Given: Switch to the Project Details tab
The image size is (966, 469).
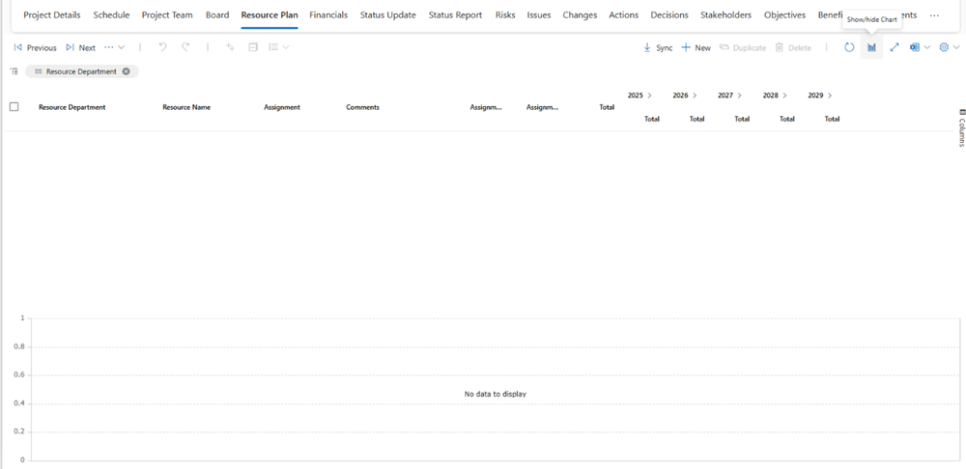Looking at the screenshot, I should (x=52, y=15).
